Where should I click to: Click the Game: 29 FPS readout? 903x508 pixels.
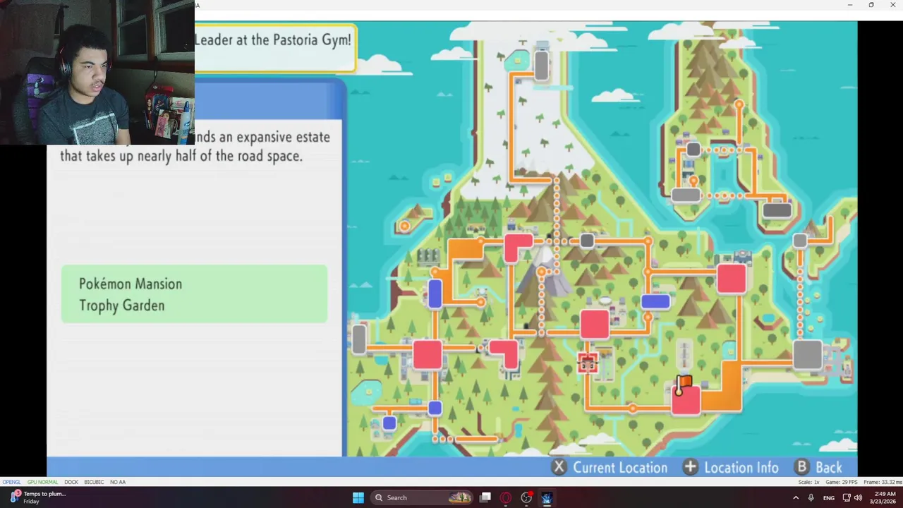coord(842,482)
